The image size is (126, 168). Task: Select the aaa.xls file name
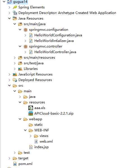(x=40, y=108)
